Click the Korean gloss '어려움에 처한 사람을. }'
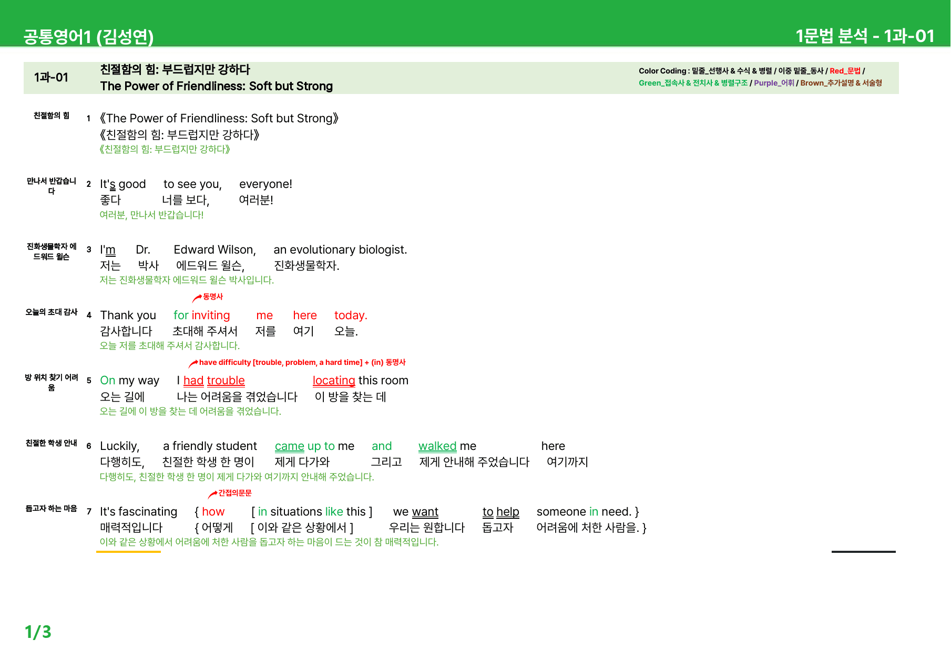 click(x=591, y=528)
